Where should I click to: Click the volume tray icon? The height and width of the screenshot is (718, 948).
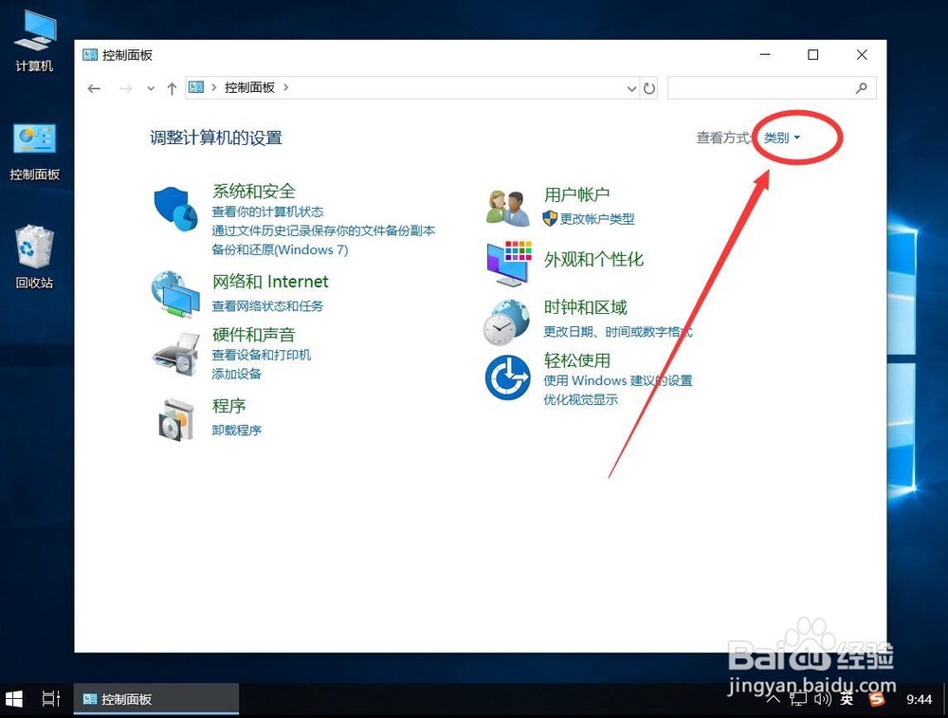click(x=822, y=699)
